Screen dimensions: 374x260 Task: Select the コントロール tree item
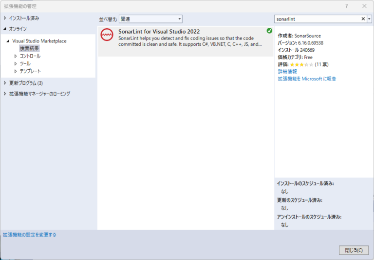coord(30,56)
